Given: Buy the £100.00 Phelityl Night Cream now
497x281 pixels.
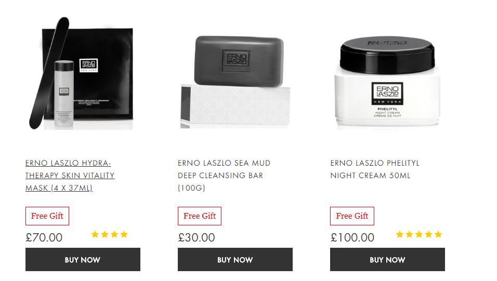Looking at the screenshot, I should point(387,260).
